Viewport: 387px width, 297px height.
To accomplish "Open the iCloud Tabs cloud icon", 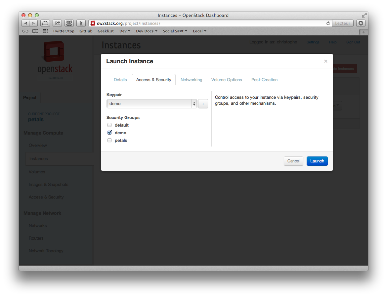I will [45, 23].
